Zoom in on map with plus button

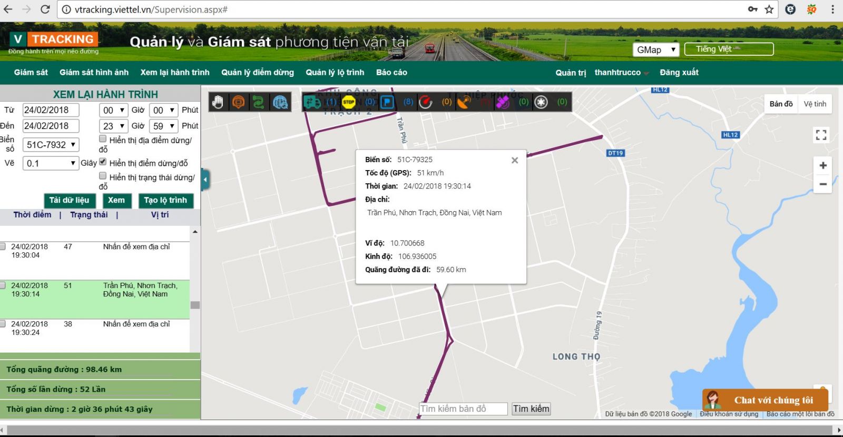tap(822, 165)
